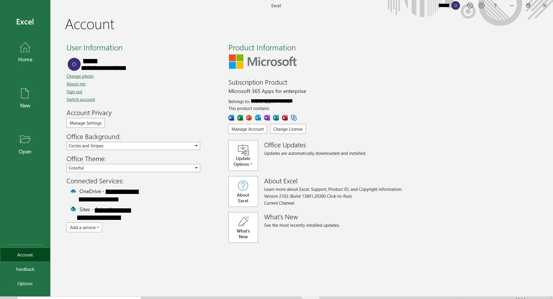Viewport: 553px width, 299px height.
Task: Open the Options sidebar item
Action: 25,283
